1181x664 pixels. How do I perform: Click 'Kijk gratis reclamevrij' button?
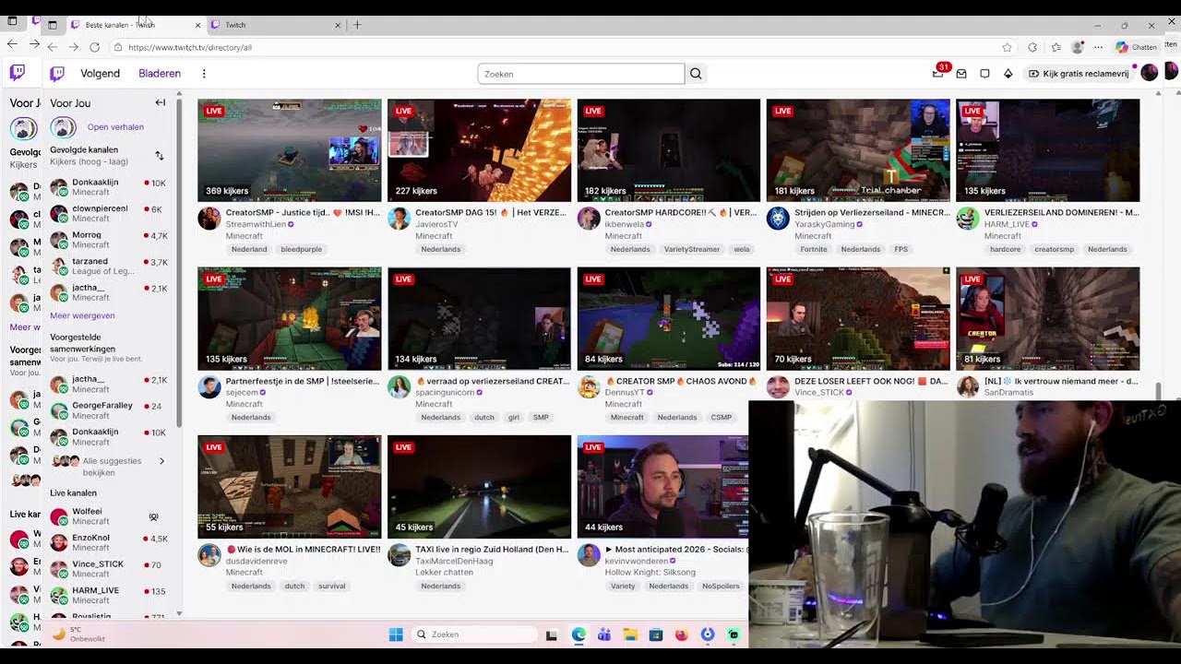click(x=1079, y=74)
